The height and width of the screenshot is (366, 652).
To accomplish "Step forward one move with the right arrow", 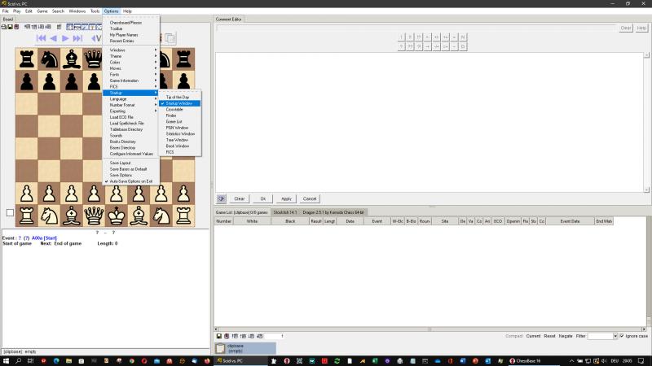I will click(x=66, y=38).
